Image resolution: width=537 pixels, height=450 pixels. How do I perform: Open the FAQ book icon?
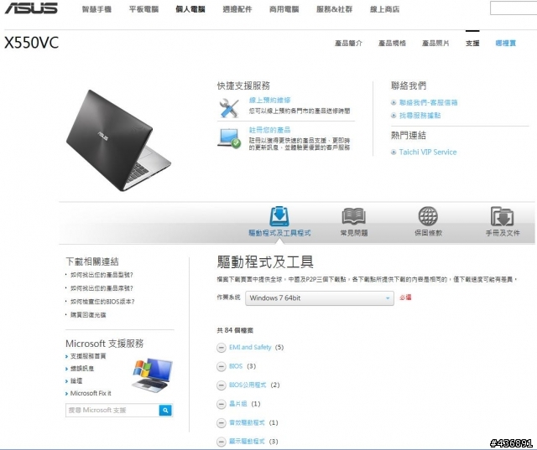[x=354, y=216]
